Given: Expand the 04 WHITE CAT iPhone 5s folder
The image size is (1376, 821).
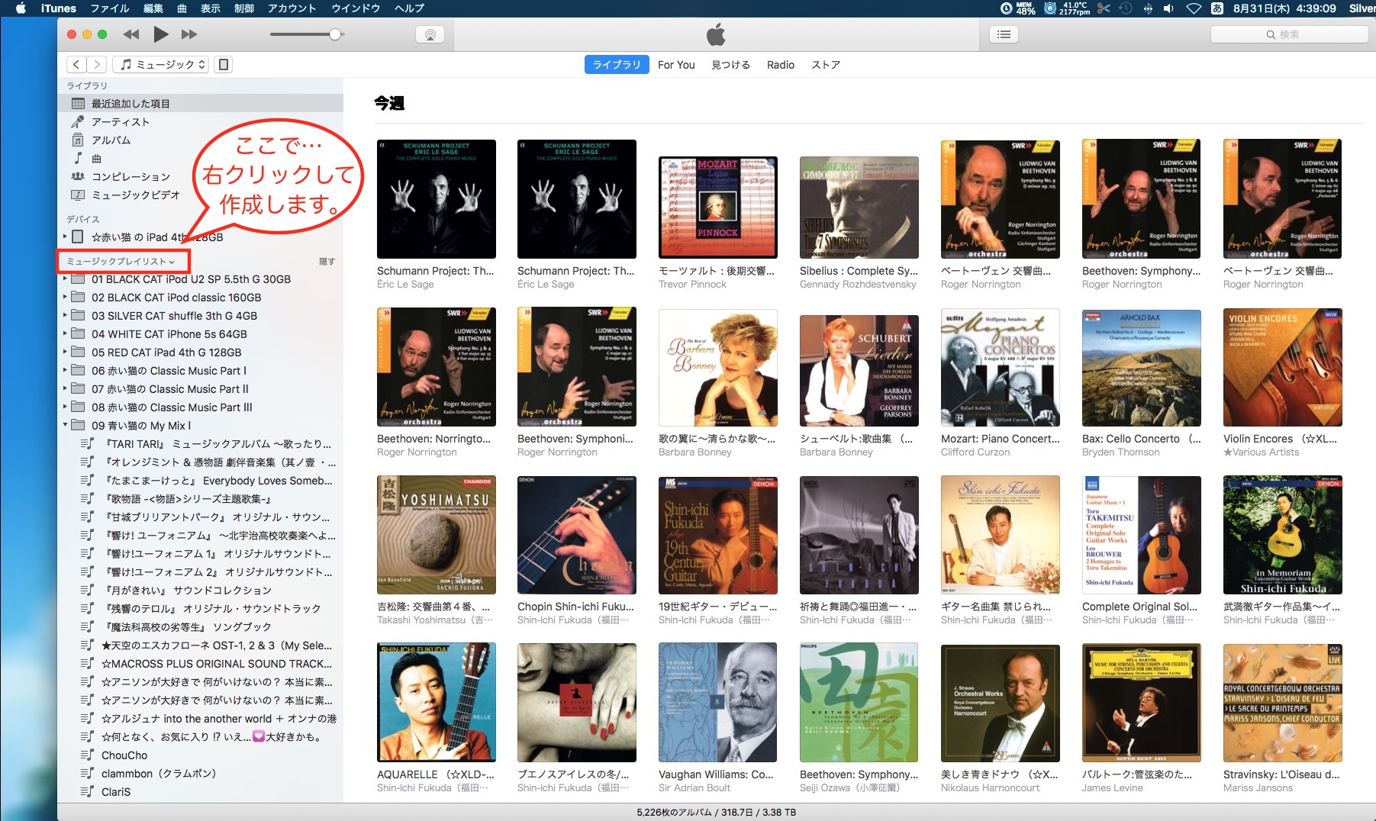Looking at the screenshot, I should [x=65, y=334].
